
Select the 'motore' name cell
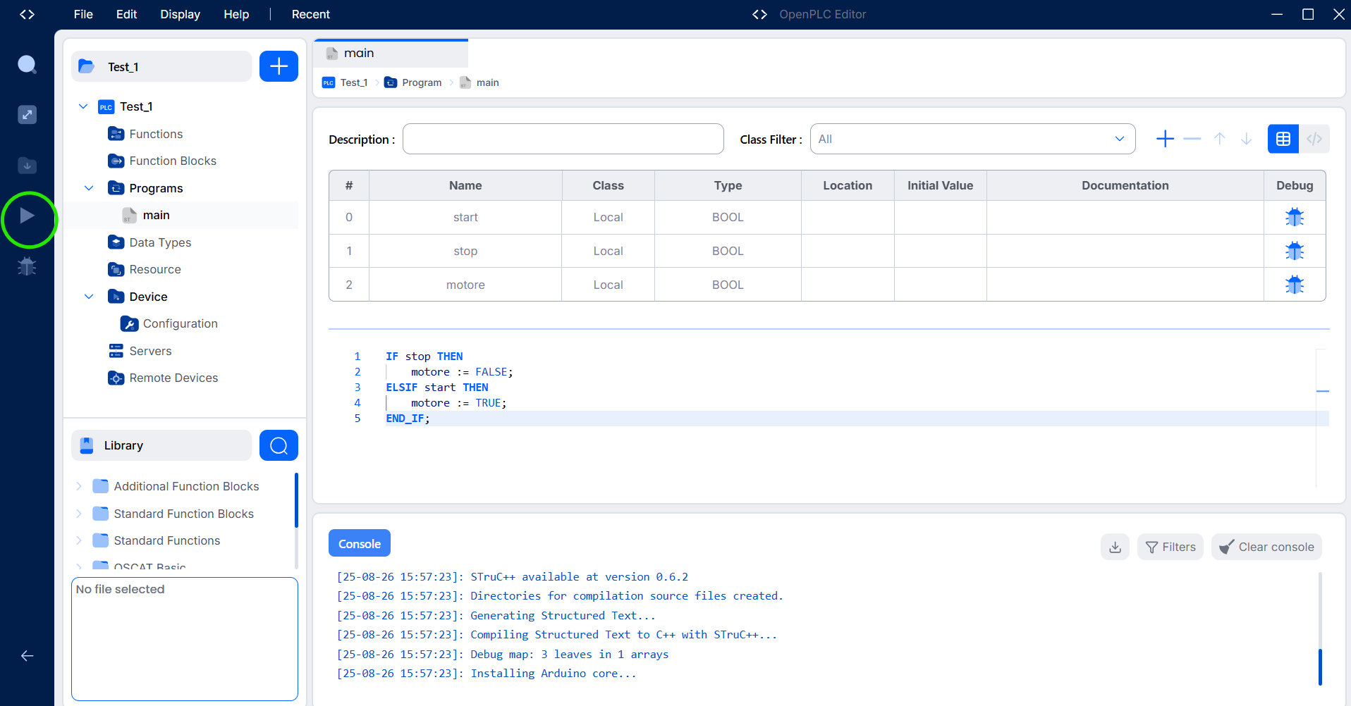[x=465, y=285]
